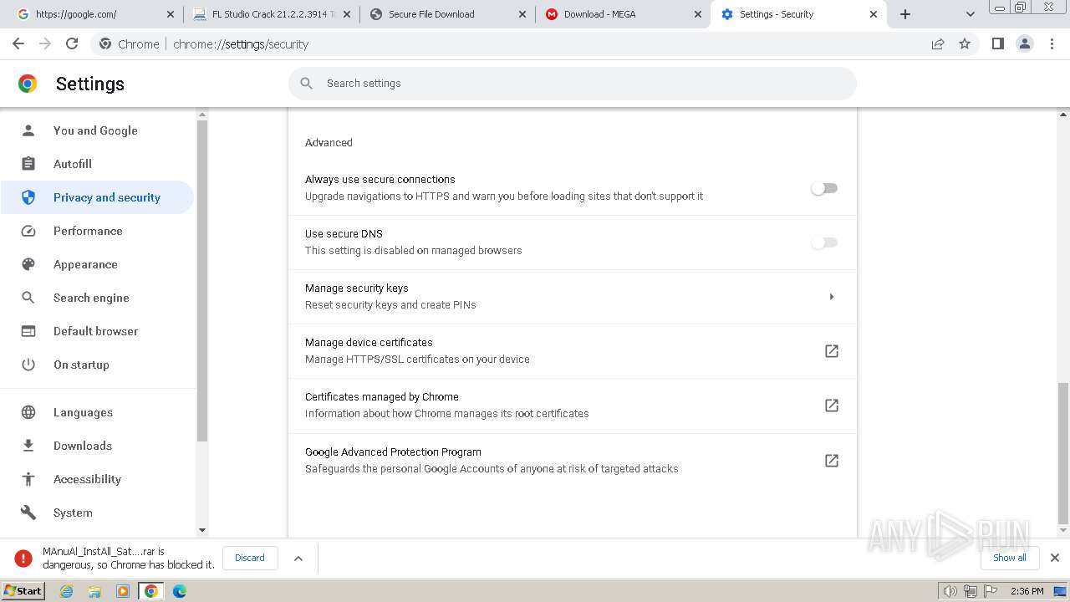Open Manage device certificates
The width and height of the screenshot is (1070, 602).
573,351
